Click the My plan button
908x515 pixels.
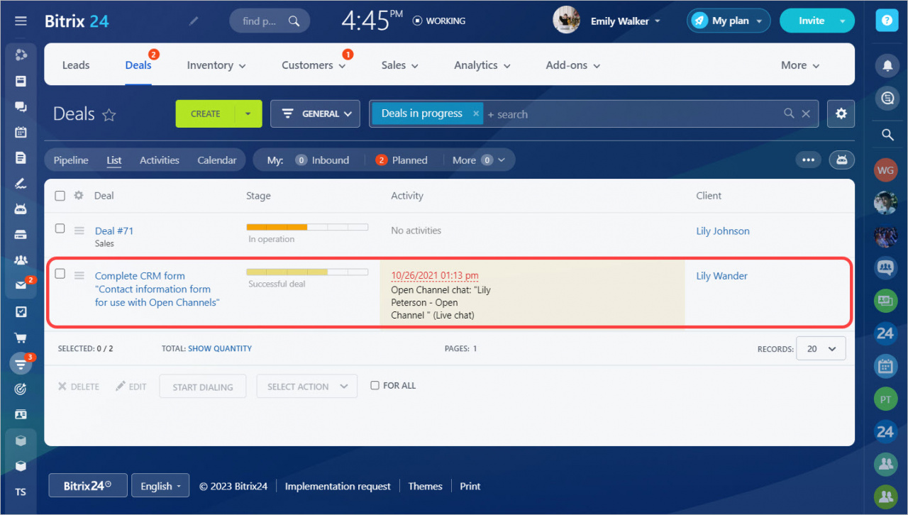pos(729,21)
